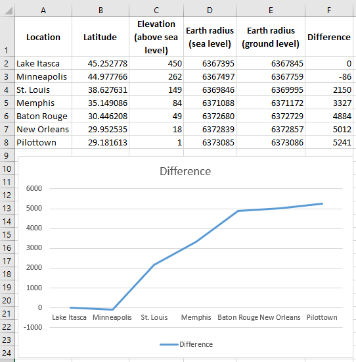Click the 6000 vertical axis label
Image resolution: width=356 pixels, height=362 pixels.
click(x=34, y=188)
